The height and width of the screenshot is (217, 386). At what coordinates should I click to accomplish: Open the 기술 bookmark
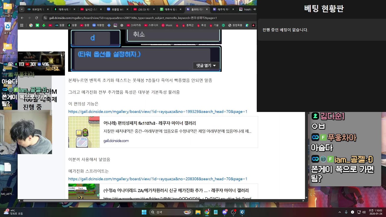[x=214, y=25]
